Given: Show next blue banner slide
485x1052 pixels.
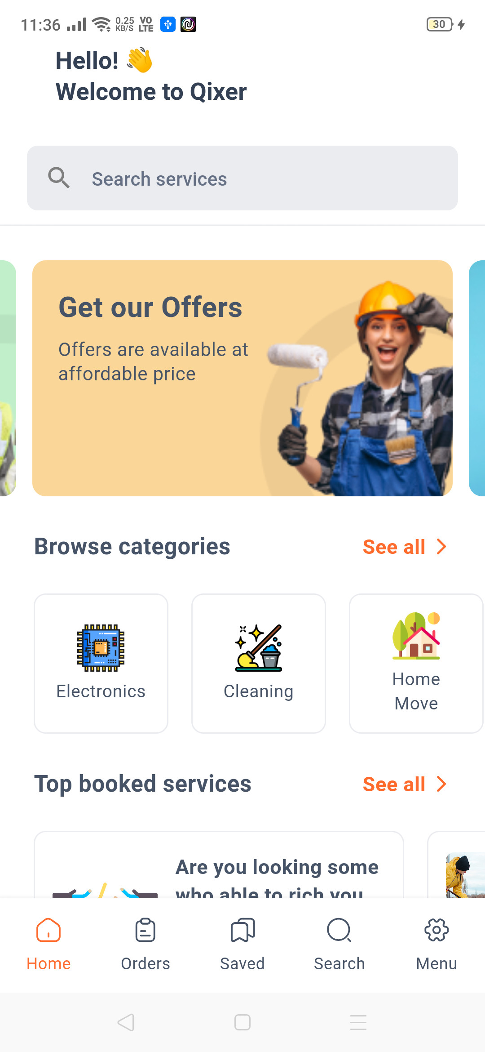Looking at the screenshot, I should (477, 378).
